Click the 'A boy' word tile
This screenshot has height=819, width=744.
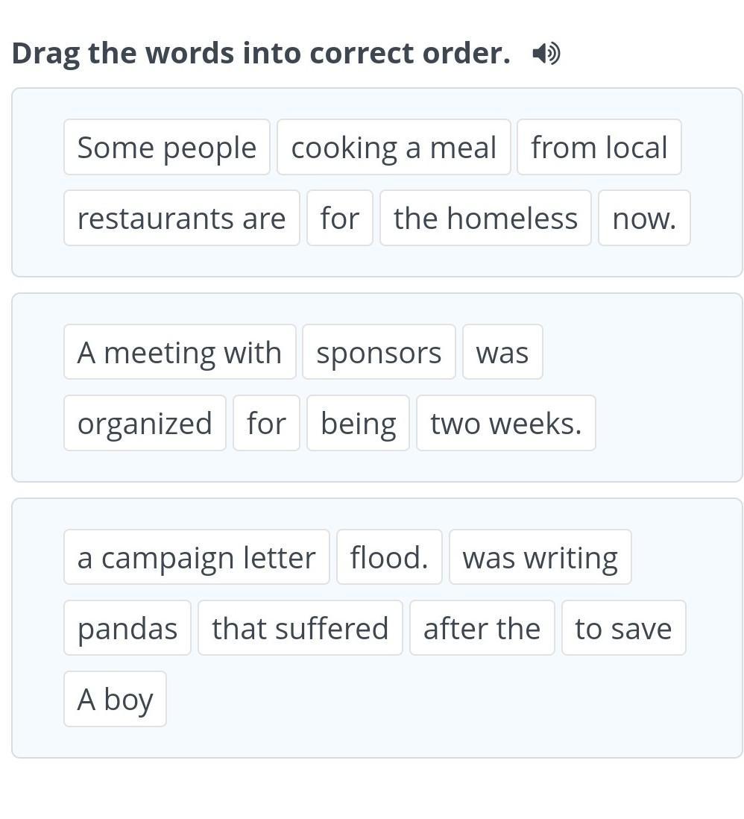[x=115, y=699]
